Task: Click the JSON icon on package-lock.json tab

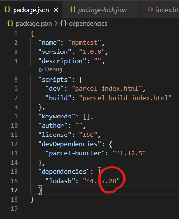Action: (73, 10)
